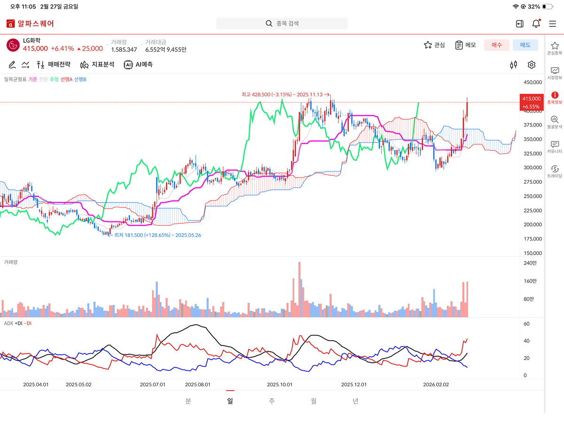Open the hamburger menu

(x=553, y=23)
